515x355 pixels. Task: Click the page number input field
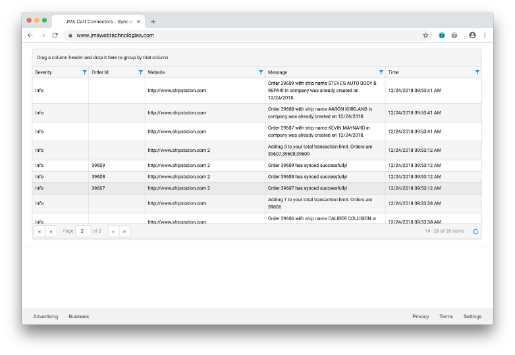tap(83, 231)
